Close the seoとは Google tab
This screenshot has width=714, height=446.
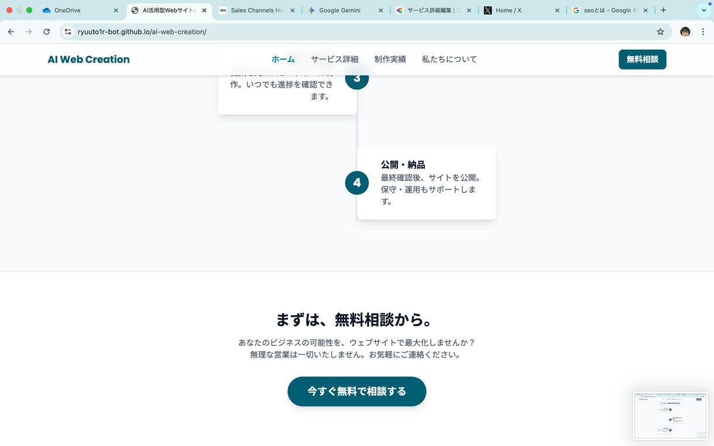[x=646, y=11]
